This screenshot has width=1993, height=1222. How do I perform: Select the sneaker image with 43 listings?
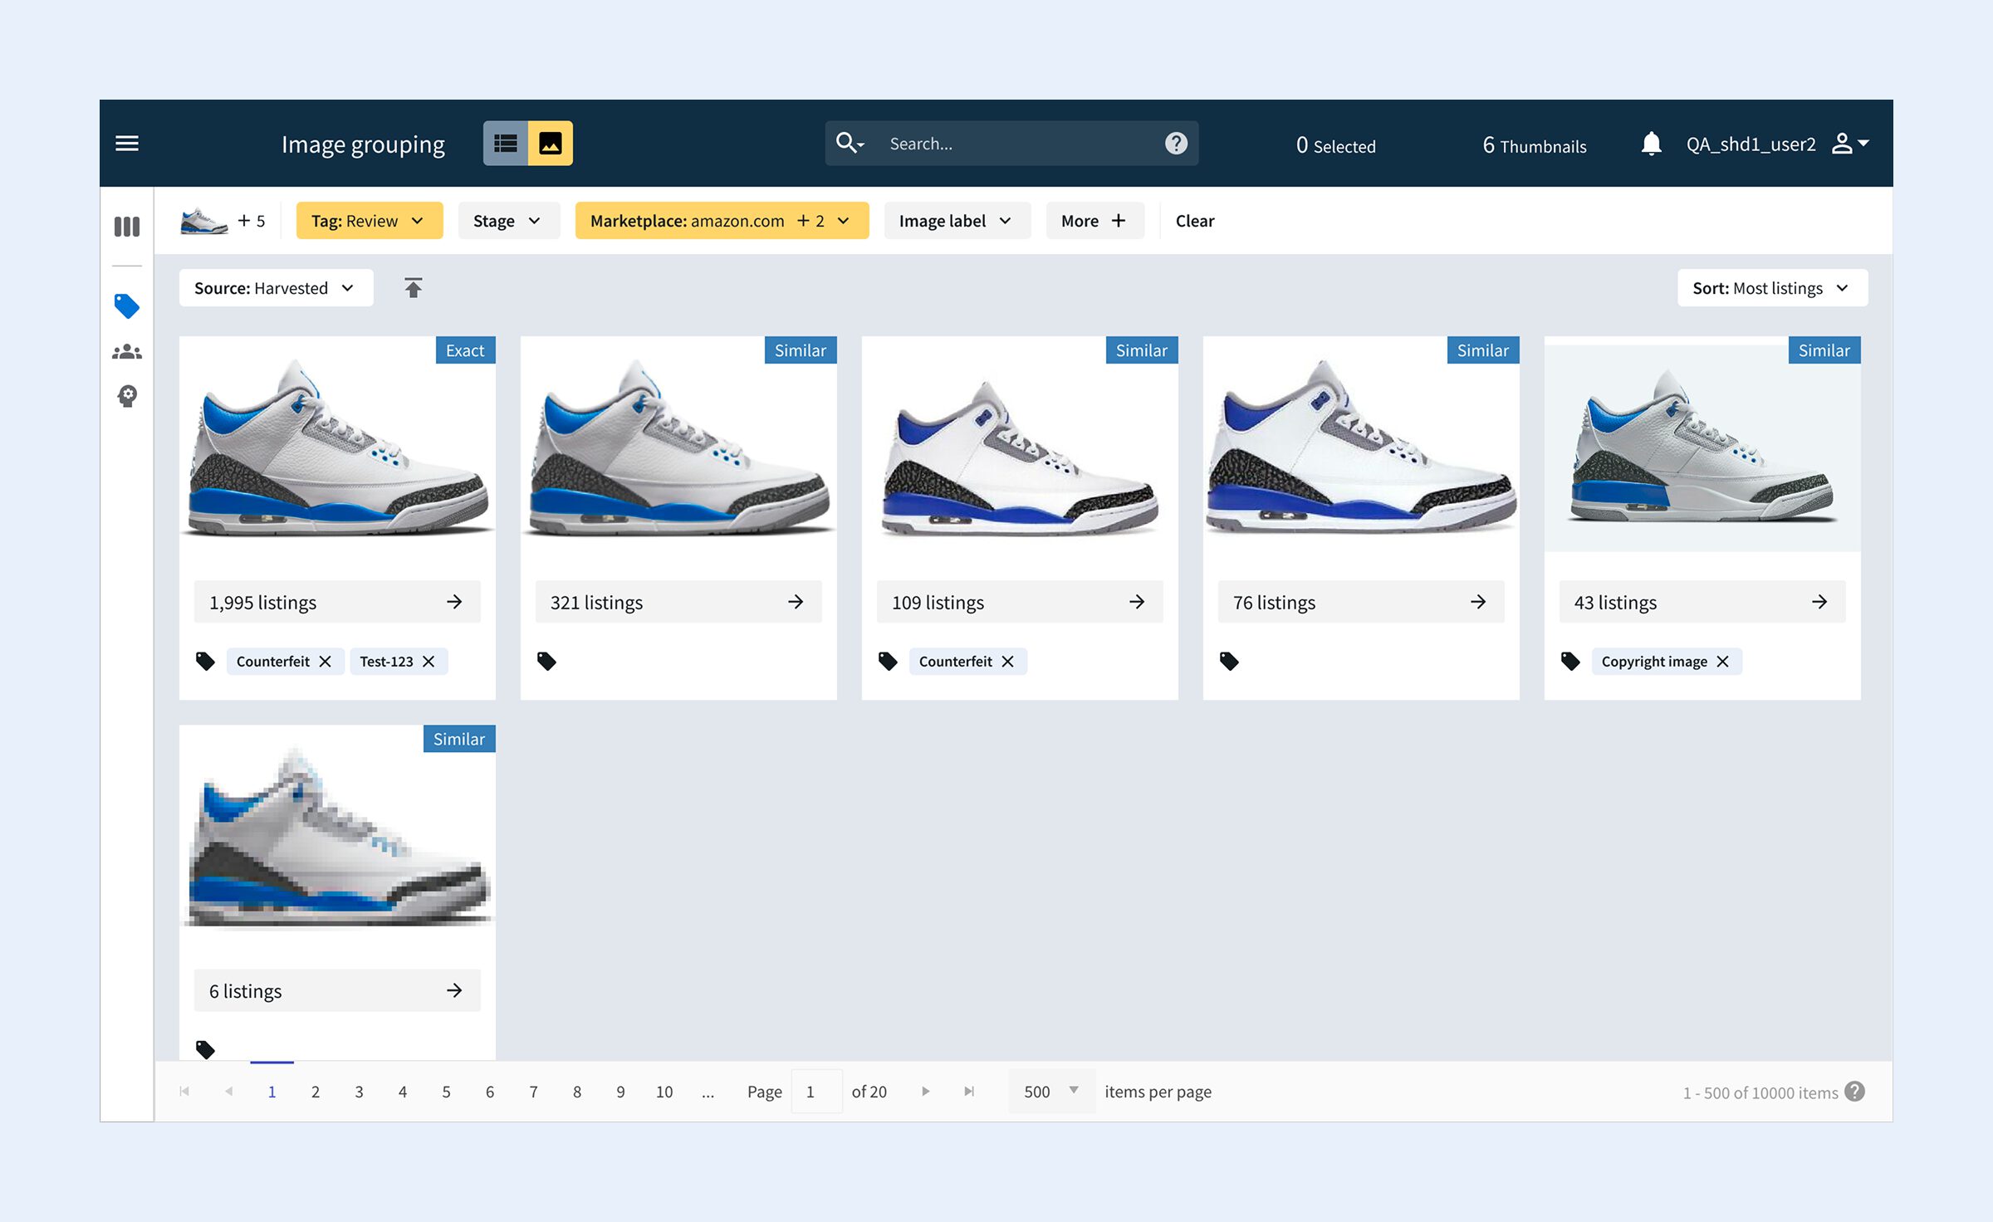pyautogui.click(x=1702, y=448)
